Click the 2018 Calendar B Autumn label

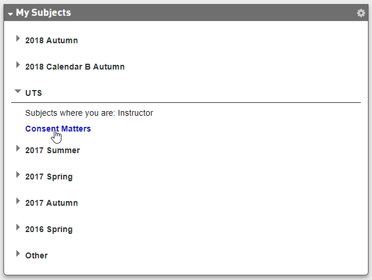[x=75, y=67]
